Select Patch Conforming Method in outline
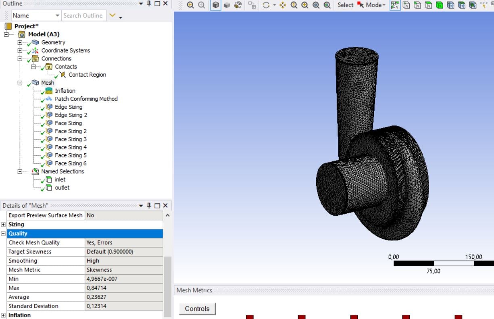The height and width of the screenshot is (319, 494). click(86, 99)
